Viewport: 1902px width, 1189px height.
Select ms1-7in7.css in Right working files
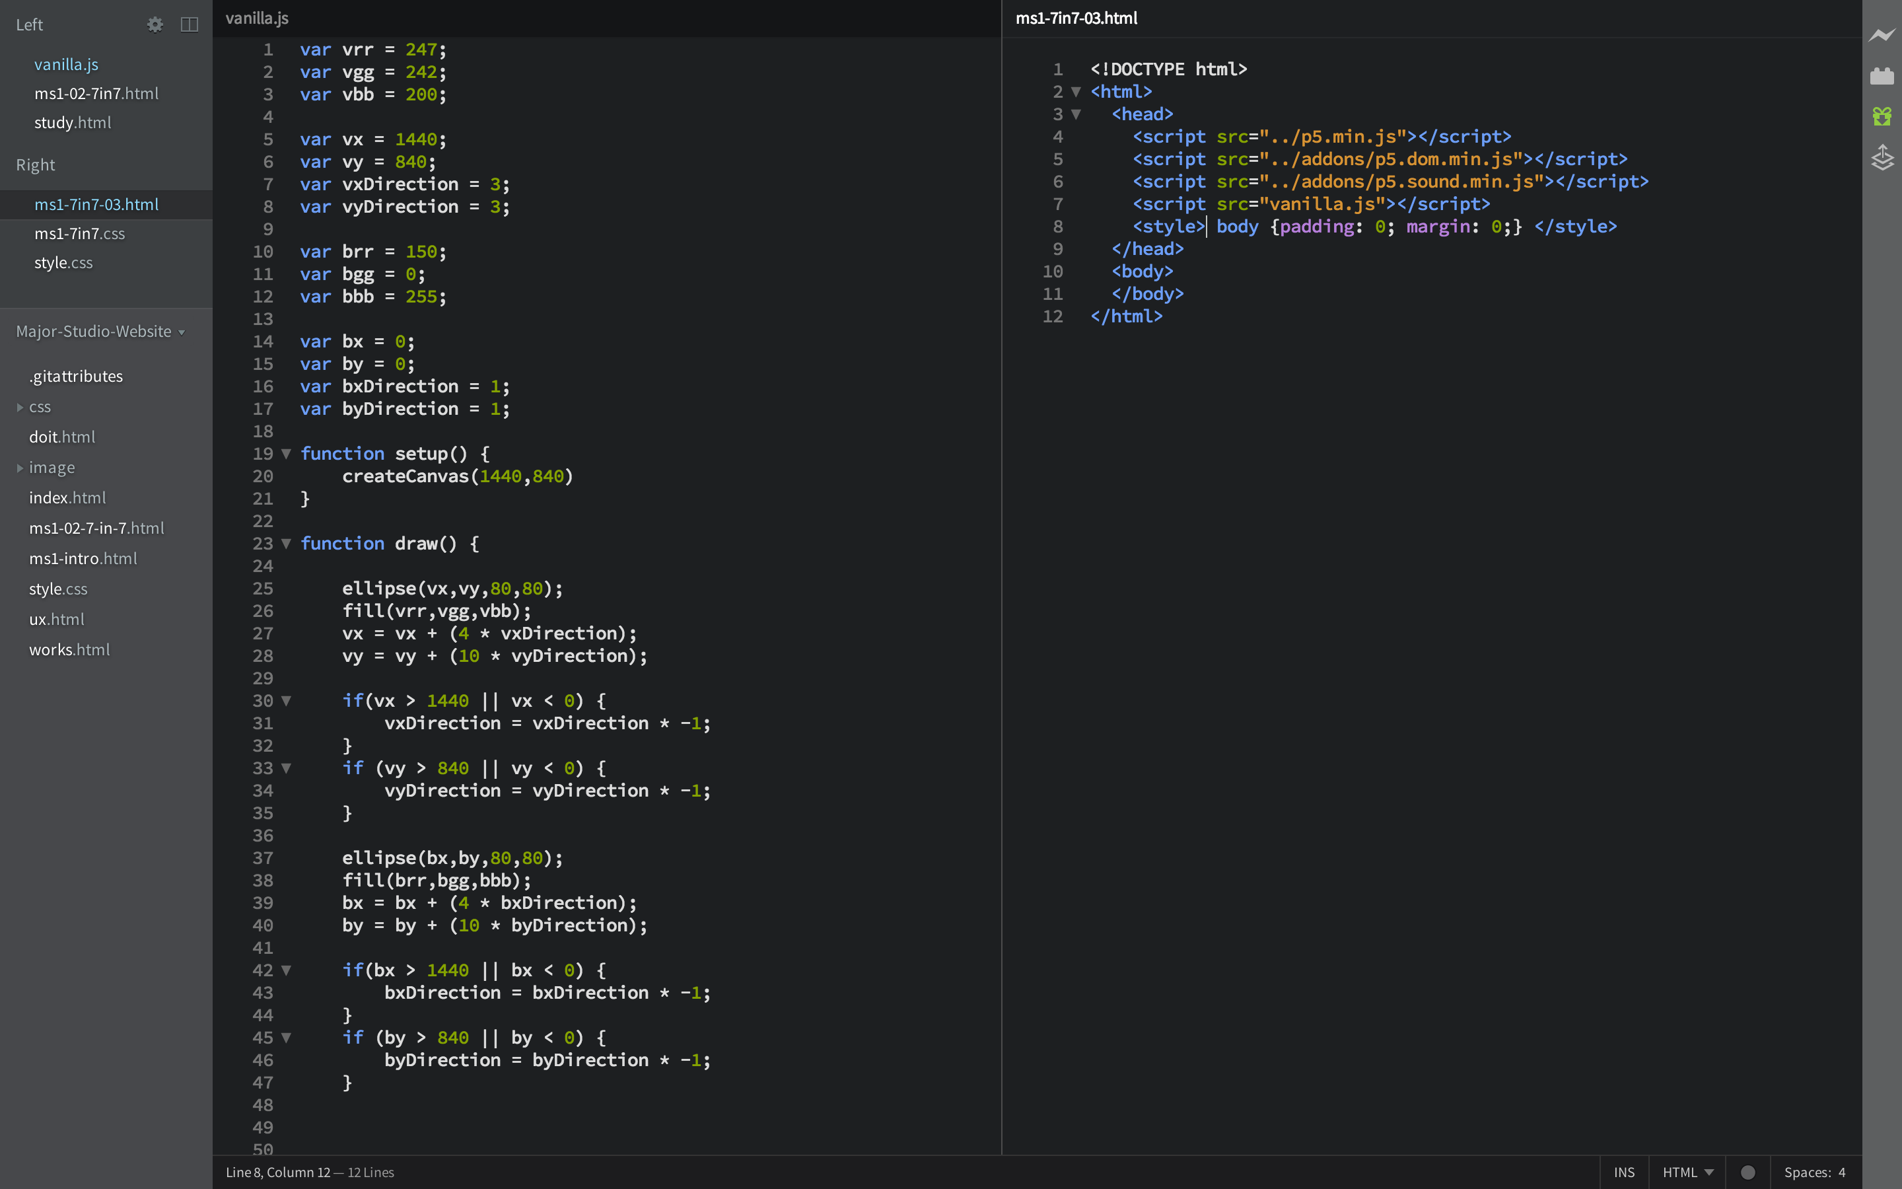coord(79,234)
